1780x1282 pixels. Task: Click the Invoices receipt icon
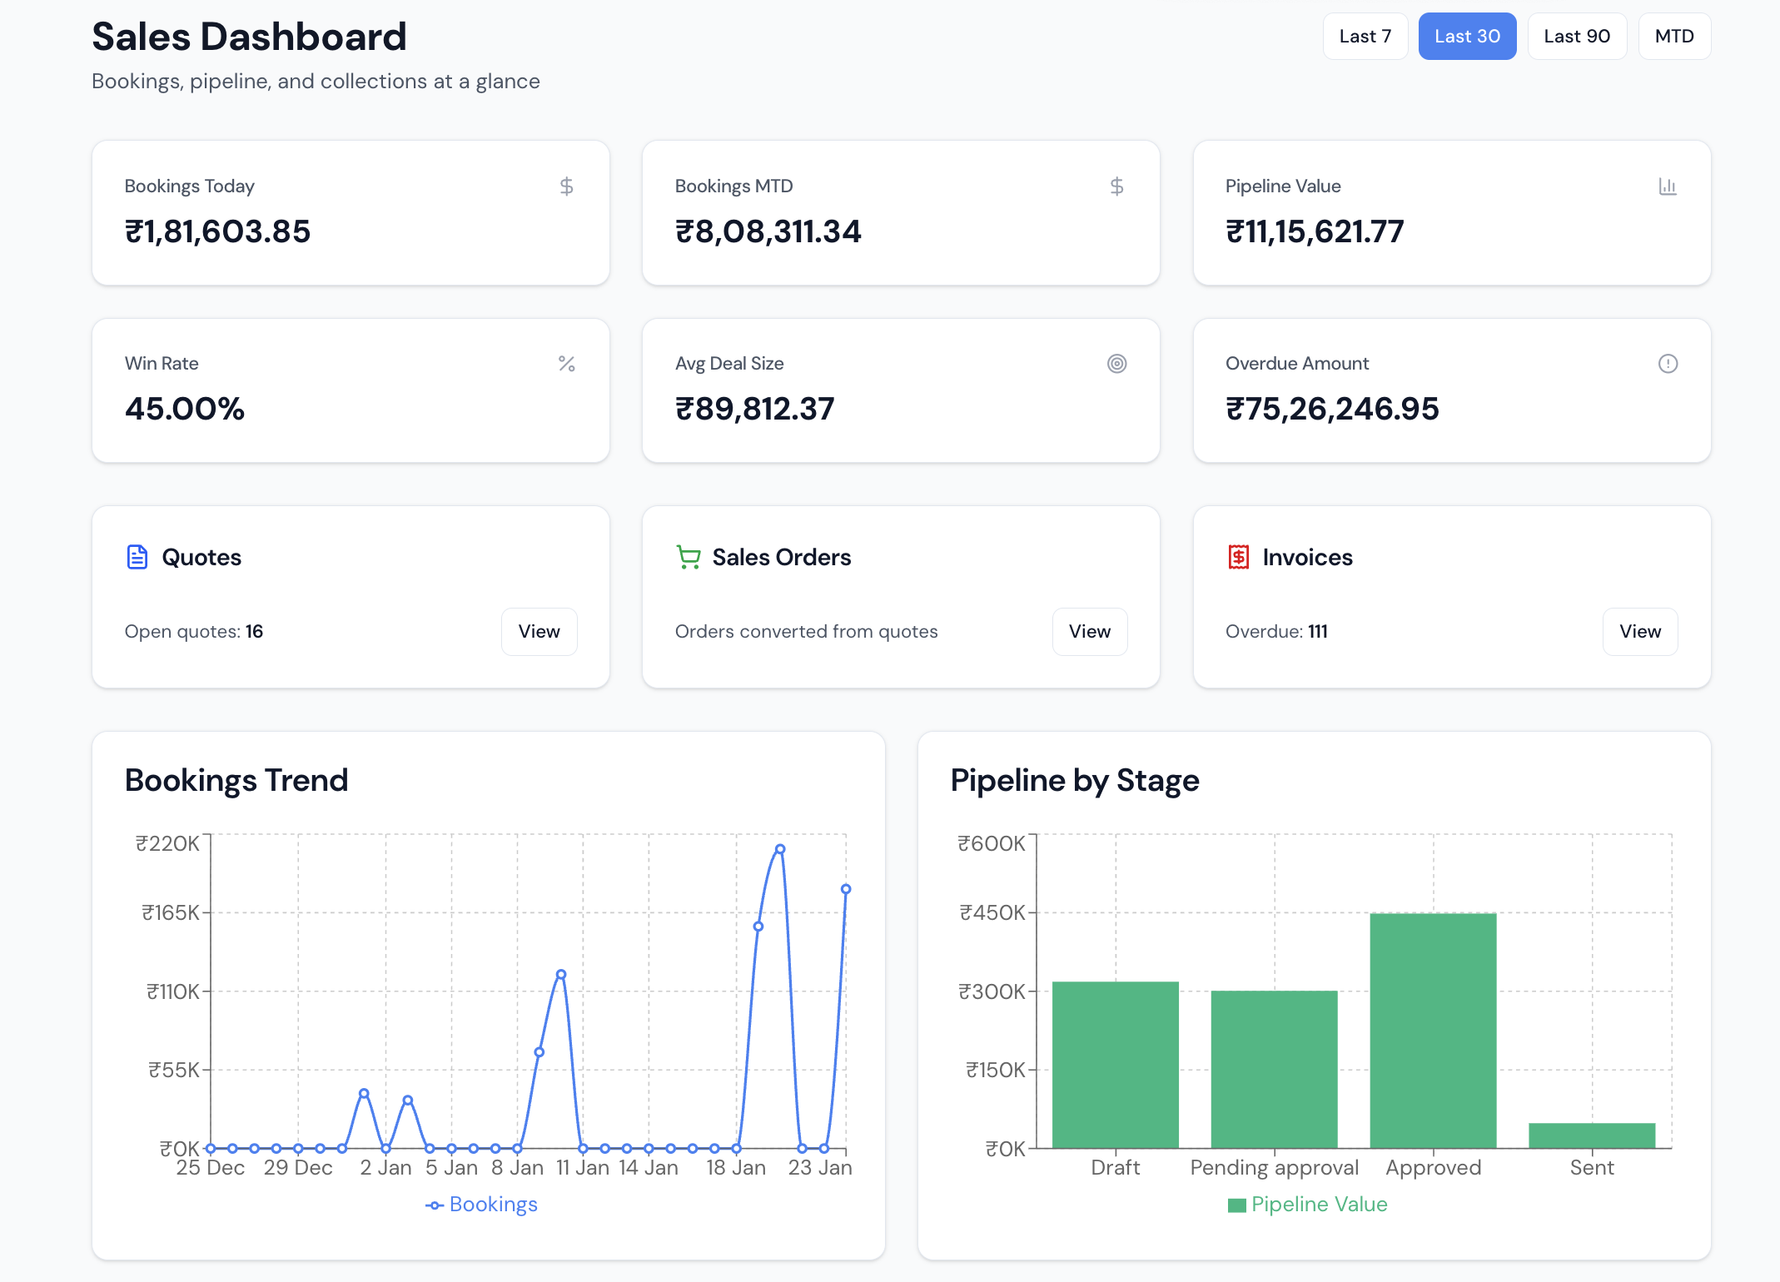pyautogui.click(x=1238, y=557)
